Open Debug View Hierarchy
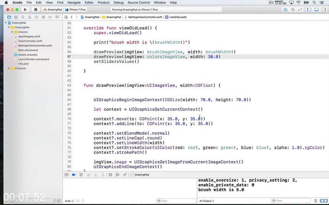329x205 pixels. pos(110,175)
